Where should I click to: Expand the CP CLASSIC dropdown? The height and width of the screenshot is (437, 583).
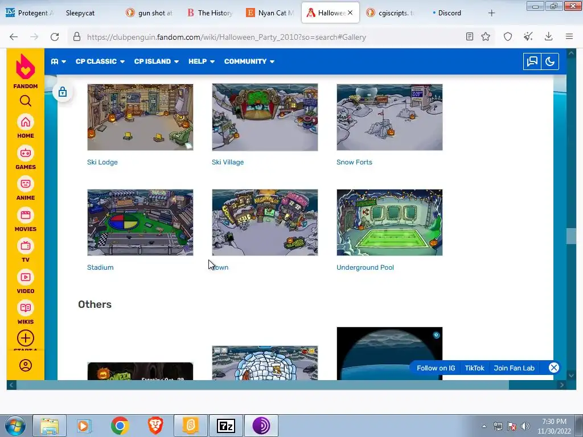tap(100, 61)
